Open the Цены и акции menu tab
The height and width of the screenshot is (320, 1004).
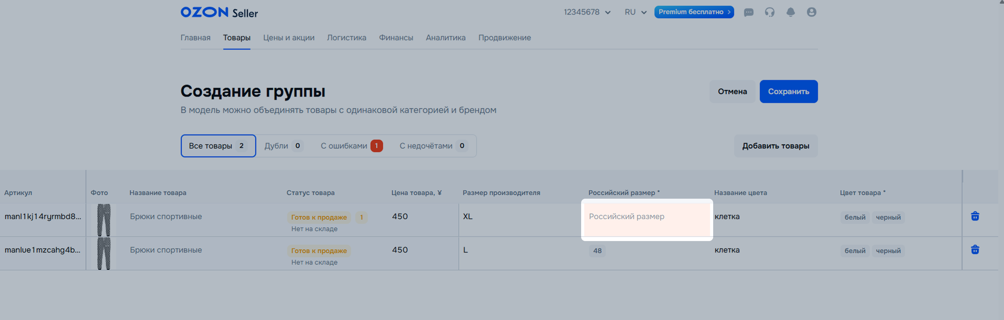click(x=288, y=38)
